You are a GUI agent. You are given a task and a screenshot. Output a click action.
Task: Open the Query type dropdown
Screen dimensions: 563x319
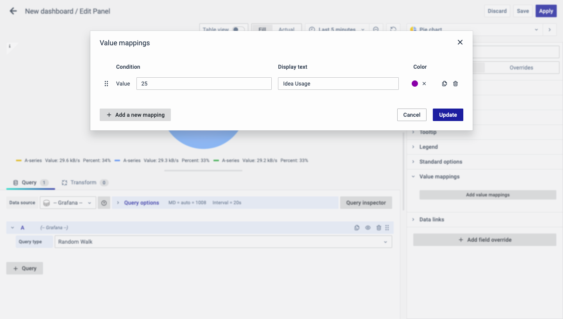pyautogui.click(x=223, y=242)
